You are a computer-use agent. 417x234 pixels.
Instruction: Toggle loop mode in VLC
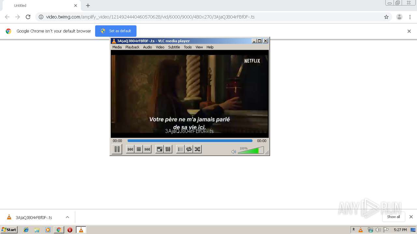(x=189, y=149)
